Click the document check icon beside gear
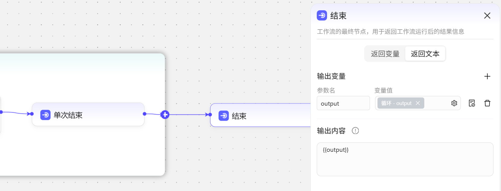The height and width of the screenshot is (191, 501). [472, 103]
